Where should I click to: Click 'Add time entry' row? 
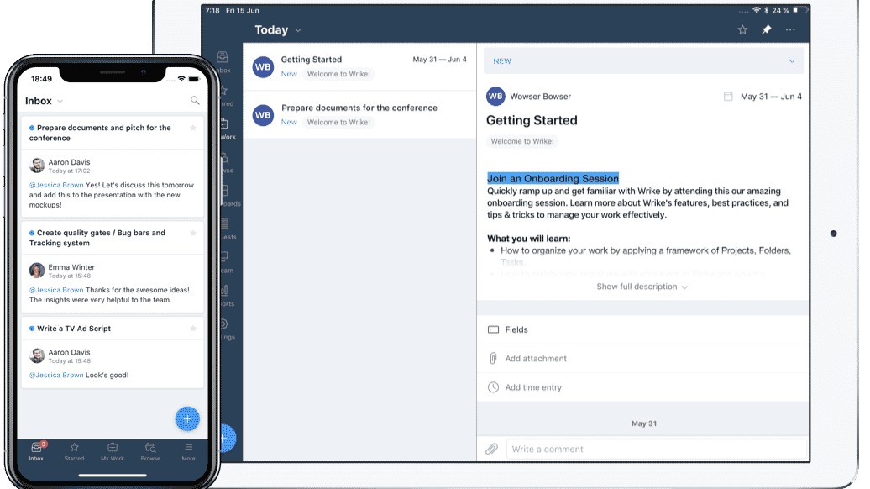(x=642, y=387)
